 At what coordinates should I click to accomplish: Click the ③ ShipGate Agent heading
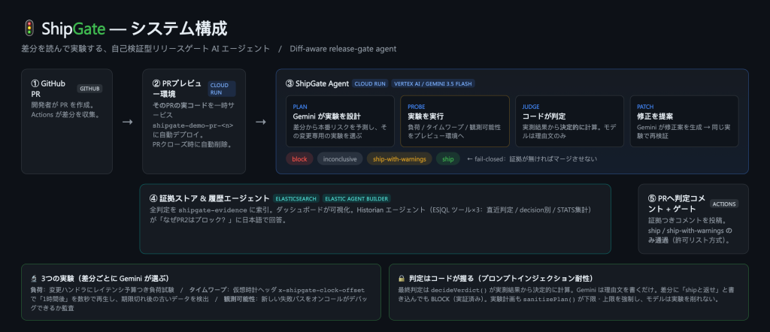(x=317, y=83)
